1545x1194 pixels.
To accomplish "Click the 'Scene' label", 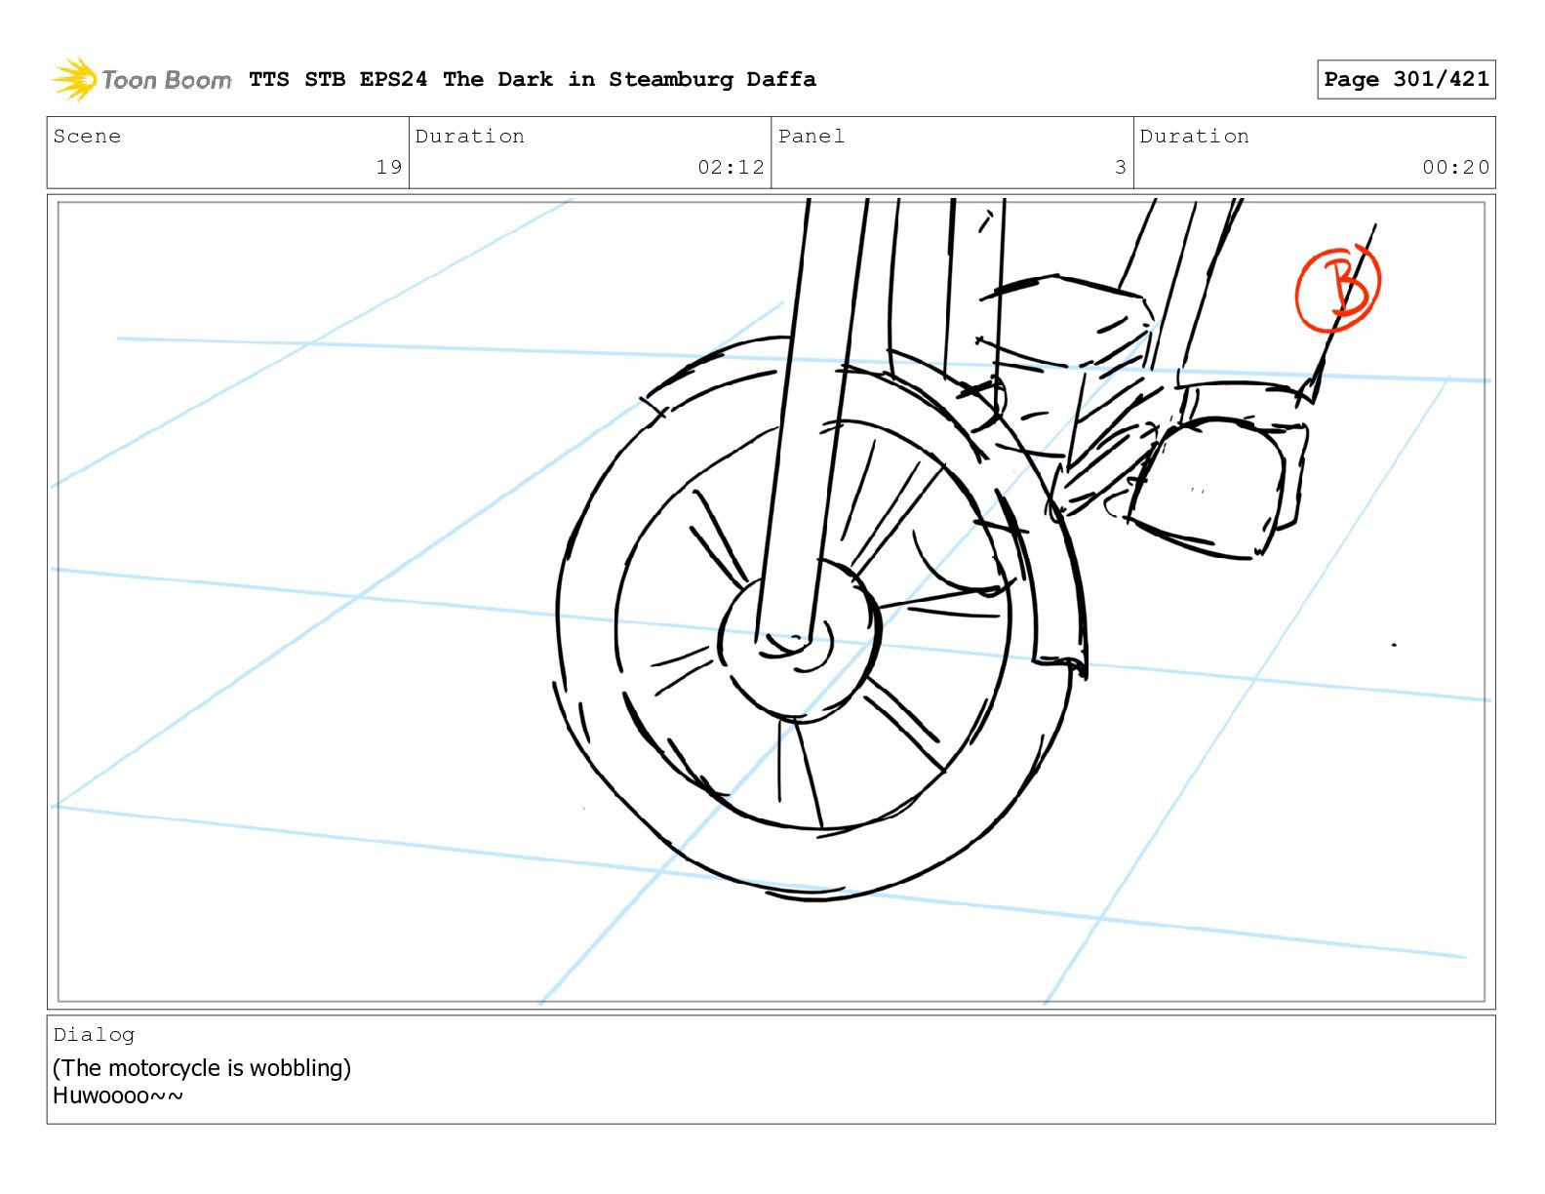I will tap(87, 137).
